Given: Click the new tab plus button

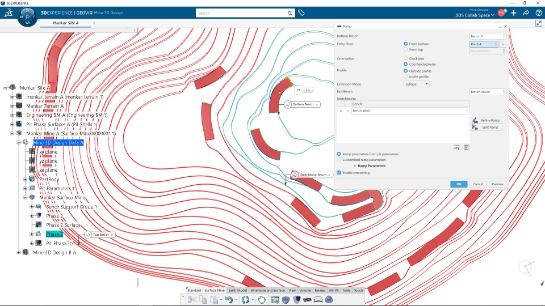Looking at the screenshot, I should pos(94,23).
